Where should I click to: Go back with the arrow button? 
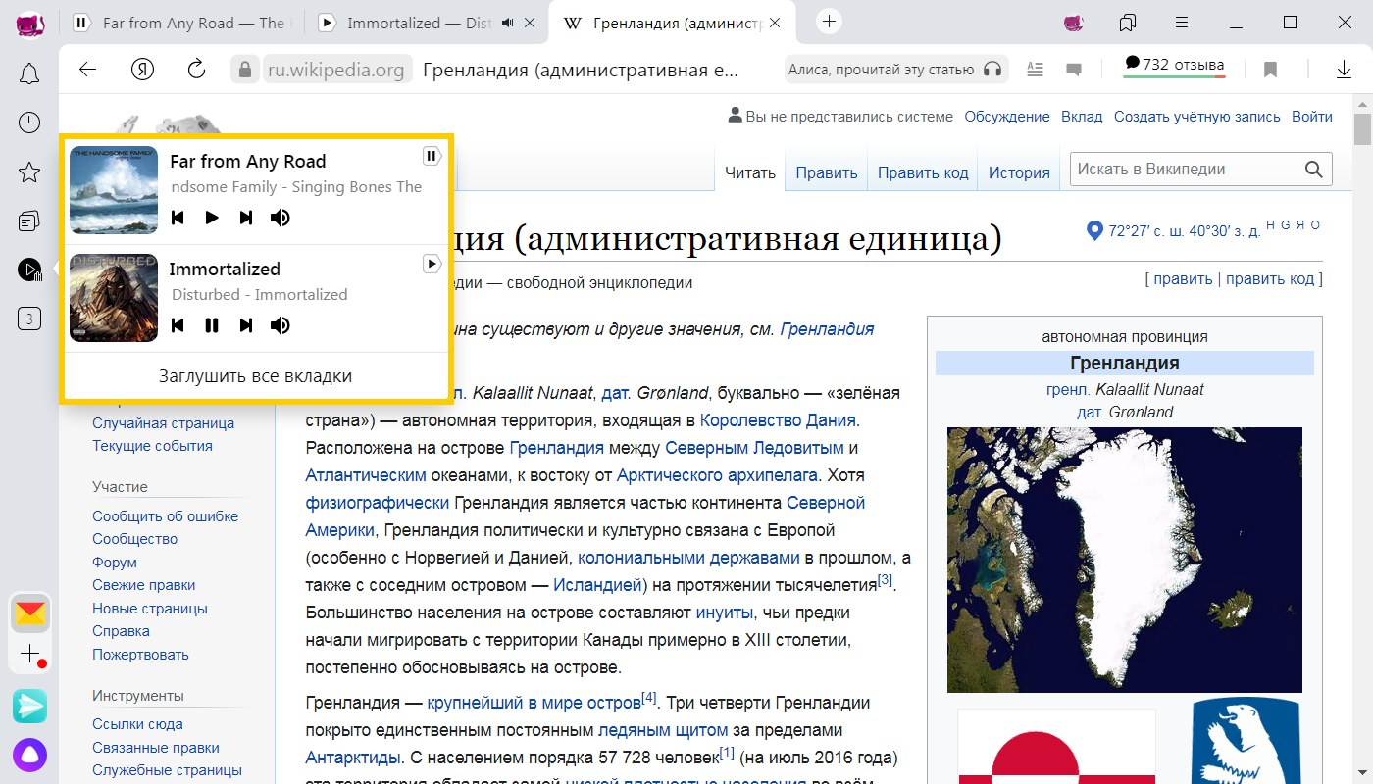pos(88,70)
